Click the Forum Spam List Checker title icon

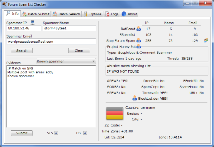[x=4, y=4]
